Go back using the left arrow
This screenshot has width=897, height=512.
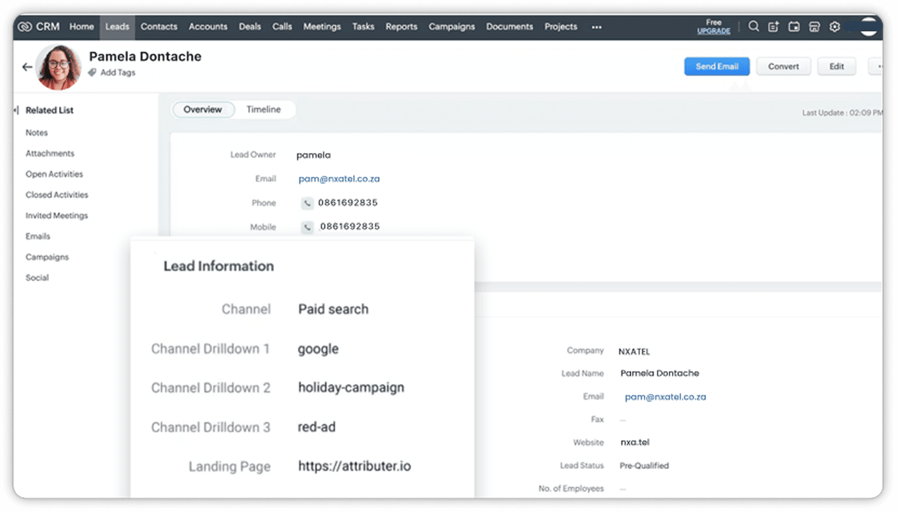click(x=27, y=67)
